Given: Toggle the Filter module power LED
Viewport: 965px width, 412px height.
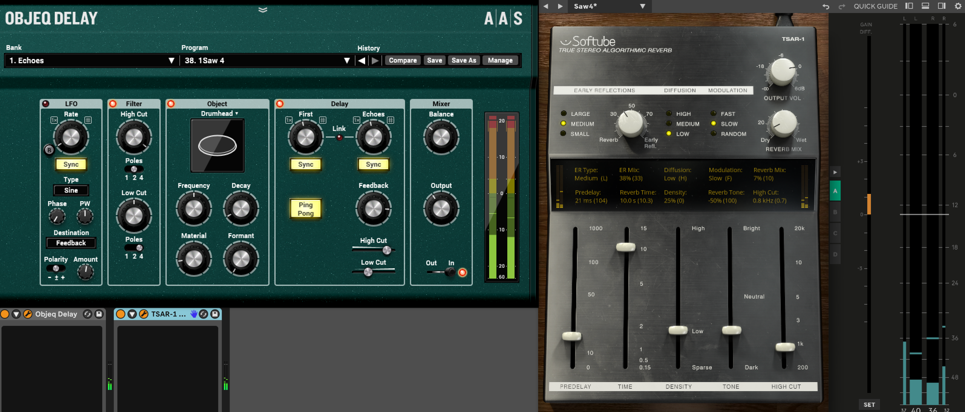Looking at the screenshot, I should pyautogui.click(x=113, y=104).
